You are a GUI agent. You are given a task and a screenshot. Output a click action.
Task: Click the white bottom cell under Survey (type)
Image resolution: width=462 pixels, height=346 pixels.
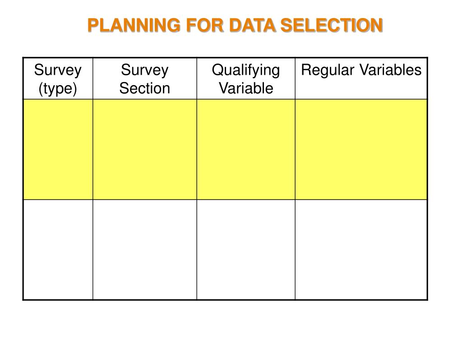pos(58,250)
